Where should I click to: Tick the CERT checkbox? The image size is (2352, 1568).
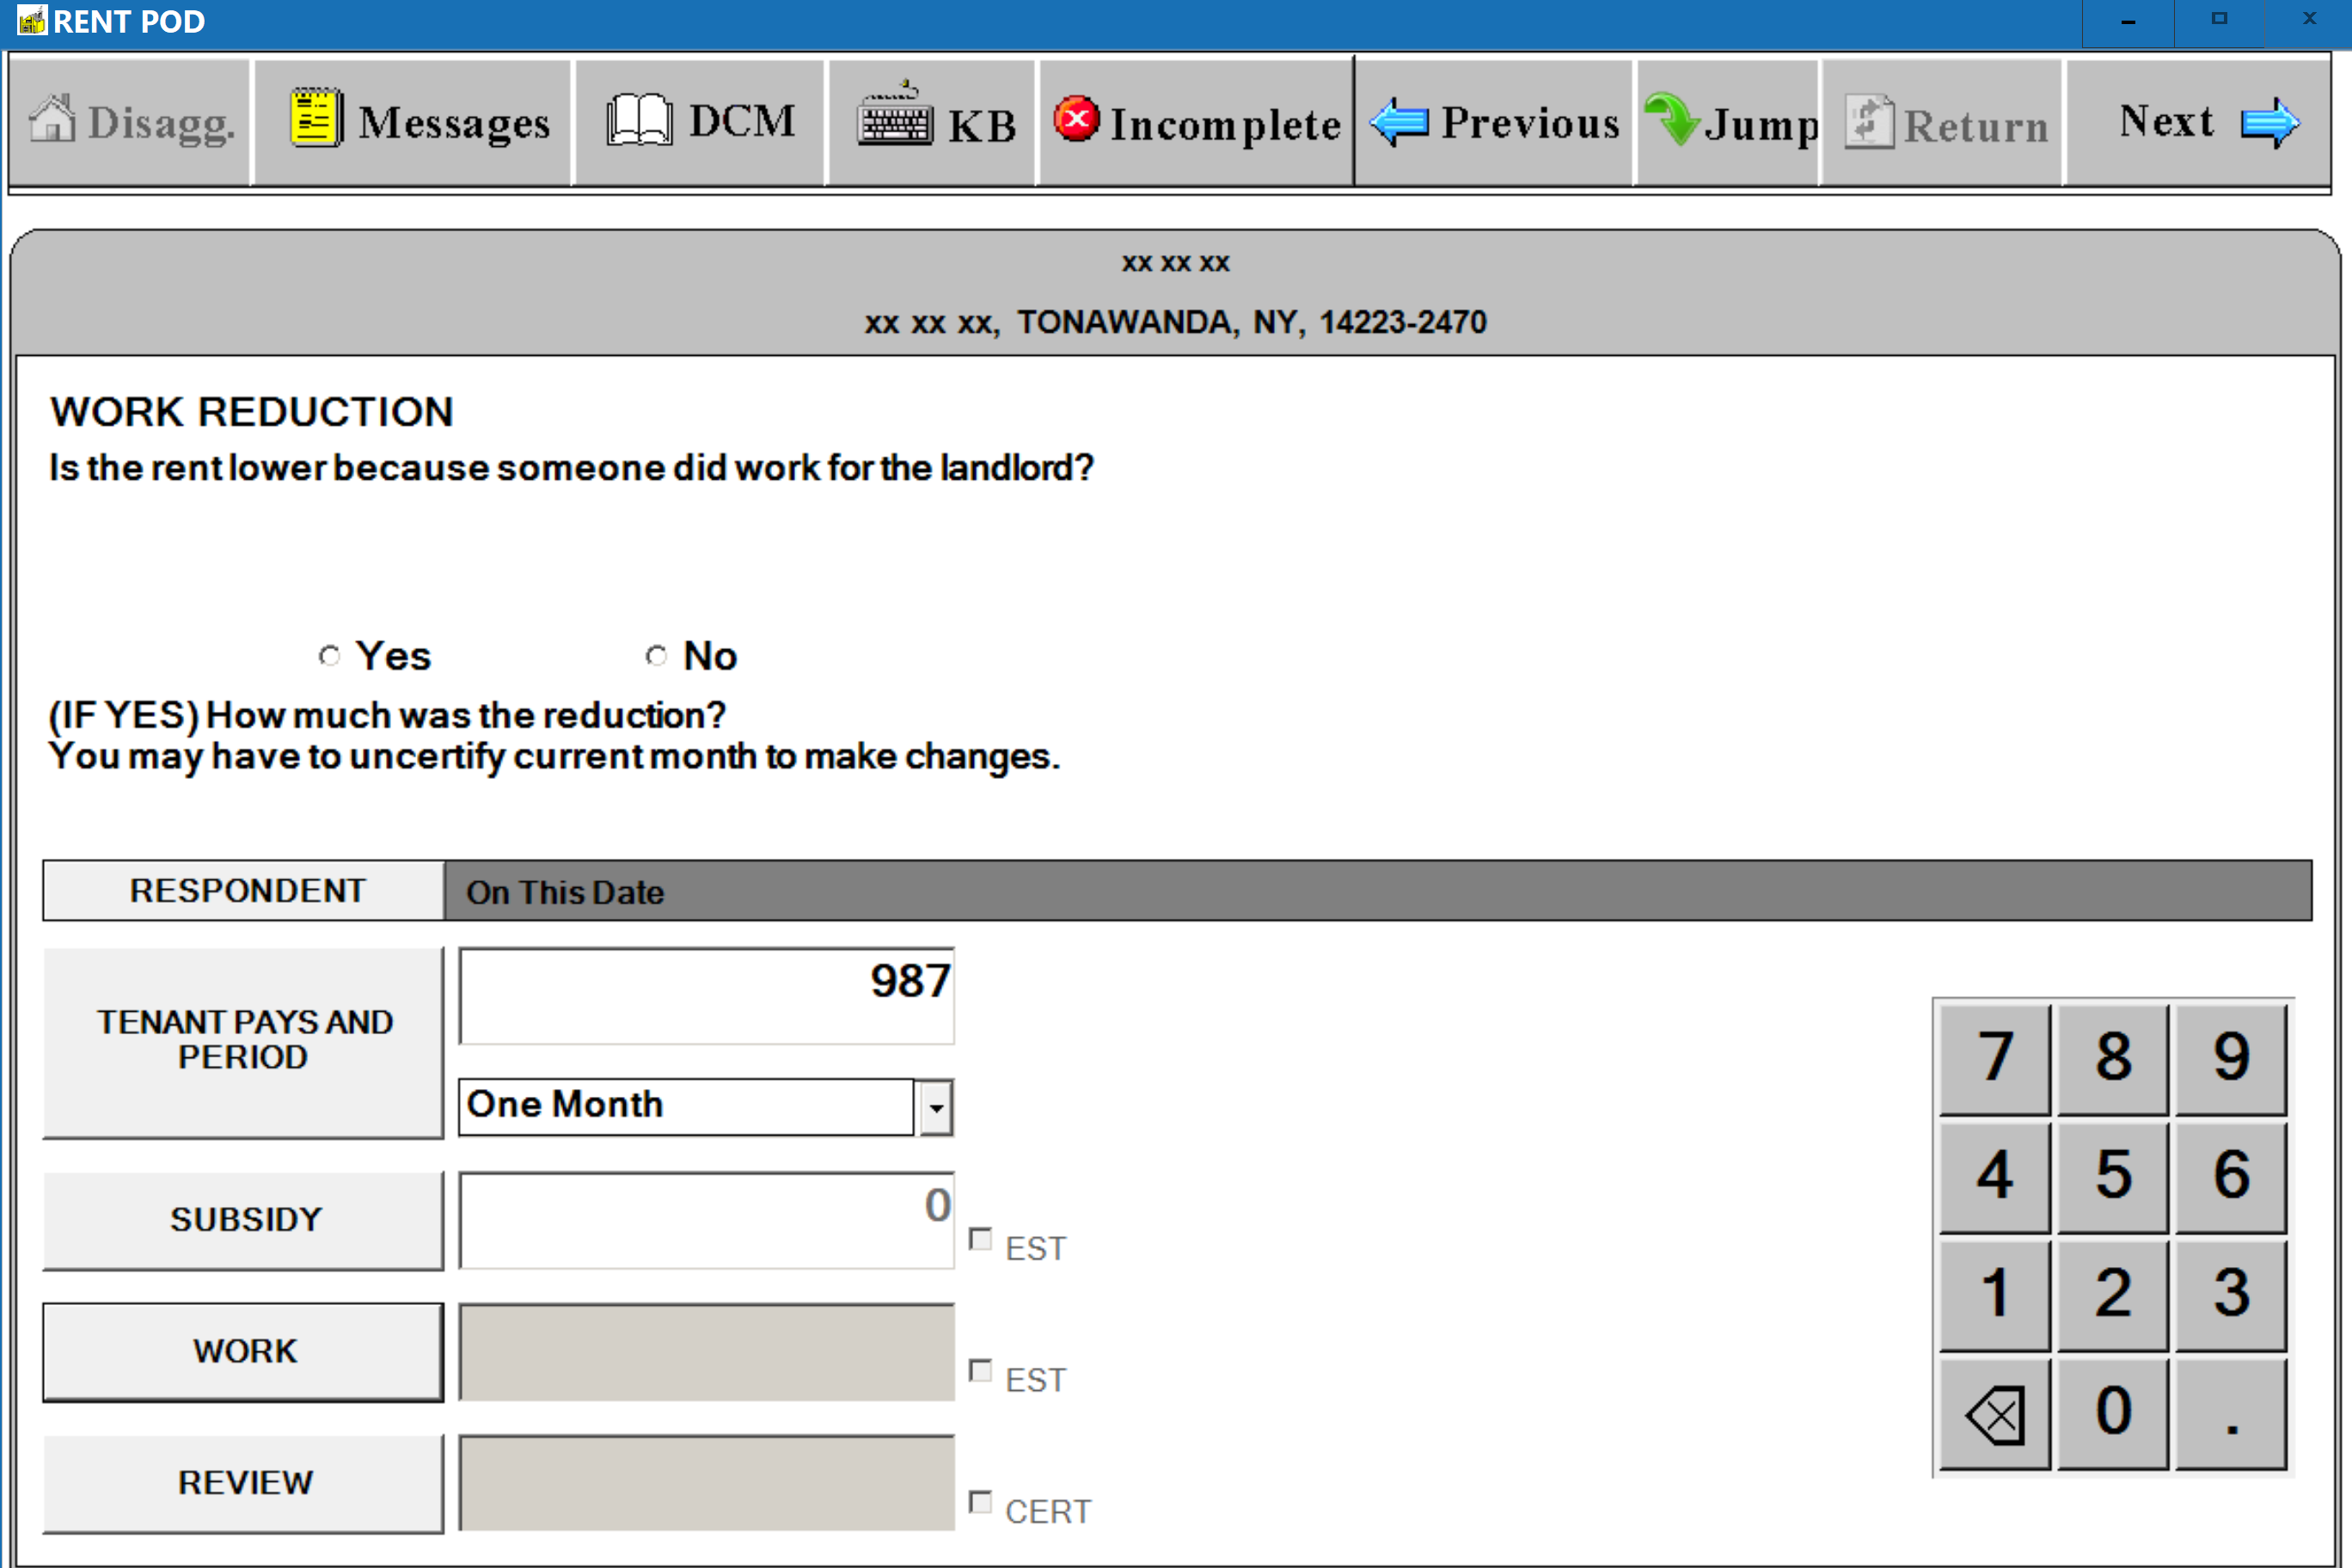[x=980, y=1502]
